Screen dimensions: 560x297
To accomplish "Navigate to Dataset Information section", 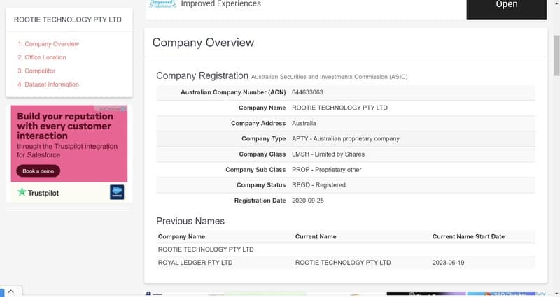I will (x=48, y=85).
